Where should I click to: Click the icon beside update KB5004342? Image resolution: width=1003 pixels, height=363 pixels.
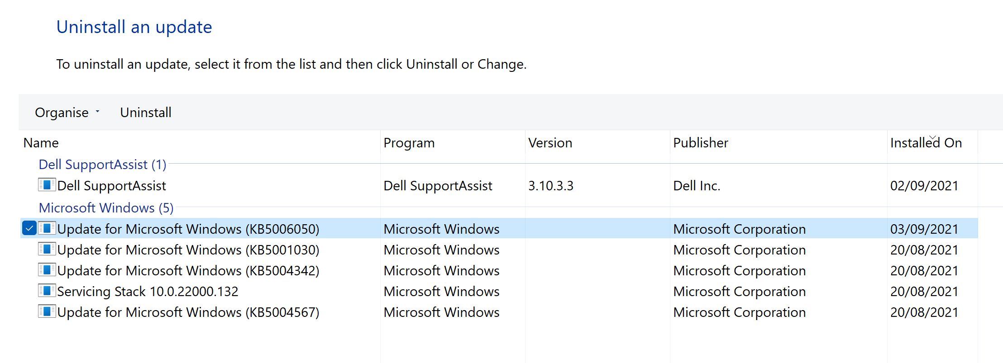tap(47, 270)
